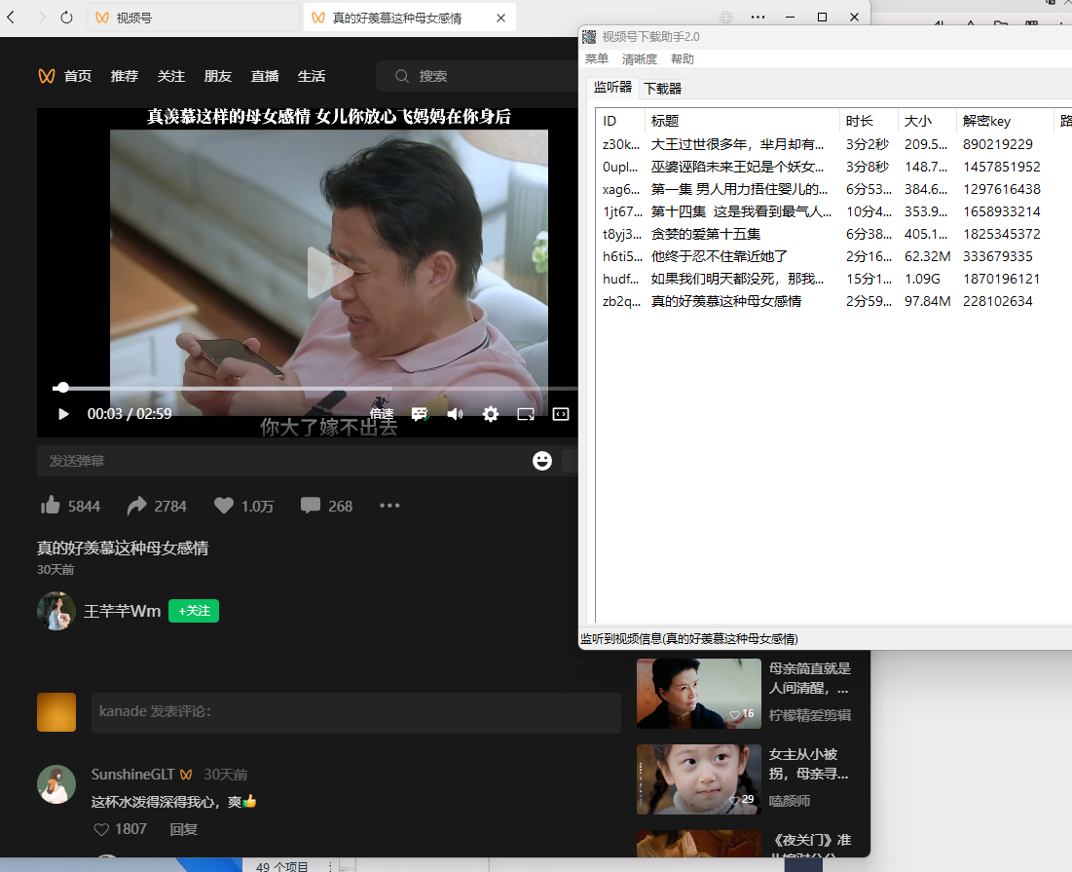Switch to the 下载器 tab
The image size is (1072, 872).
click(x=664, y=87)
